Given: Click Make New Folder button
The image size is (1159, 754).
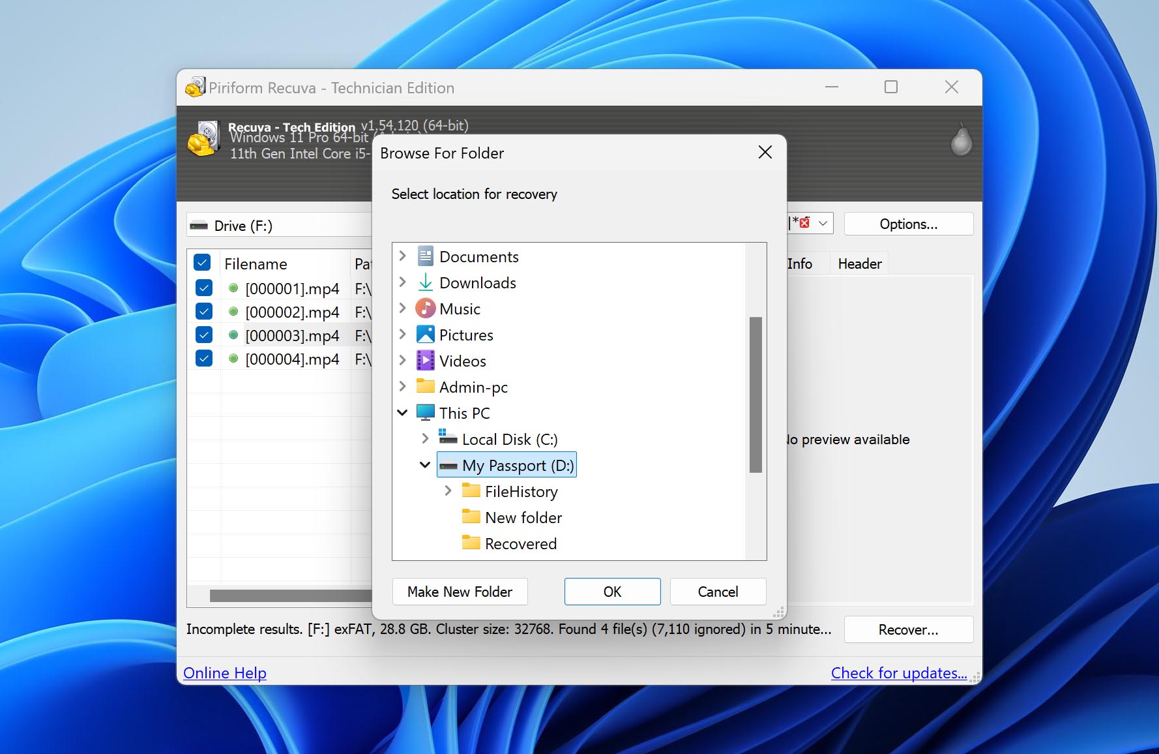Looking at the screenshot, I should click(x=460, y=592).
